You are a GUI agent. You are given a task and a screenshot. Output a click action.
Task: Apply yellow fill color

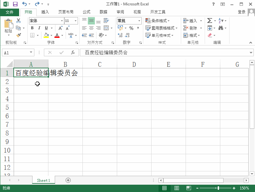[x=46, y=35]
